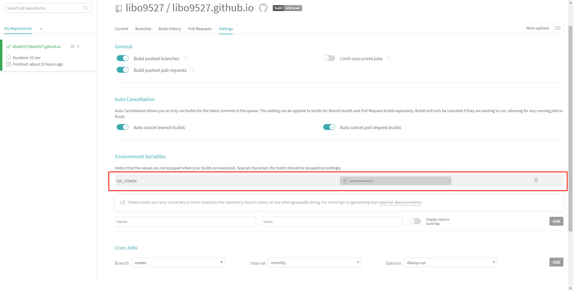Click the help icon for Build pushed pull requests
The height and width of the screenshot is (291, 573).
[x=193, y=70]
